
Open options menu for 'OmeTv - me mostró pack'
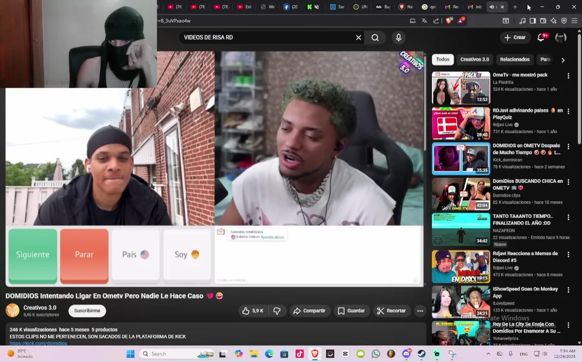coord(568,76)
